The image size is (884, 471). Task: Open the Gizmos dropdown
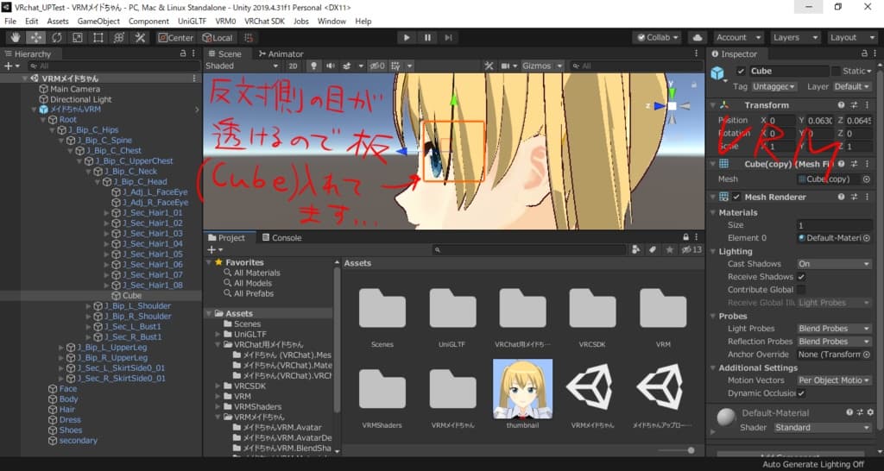(542, 66)
